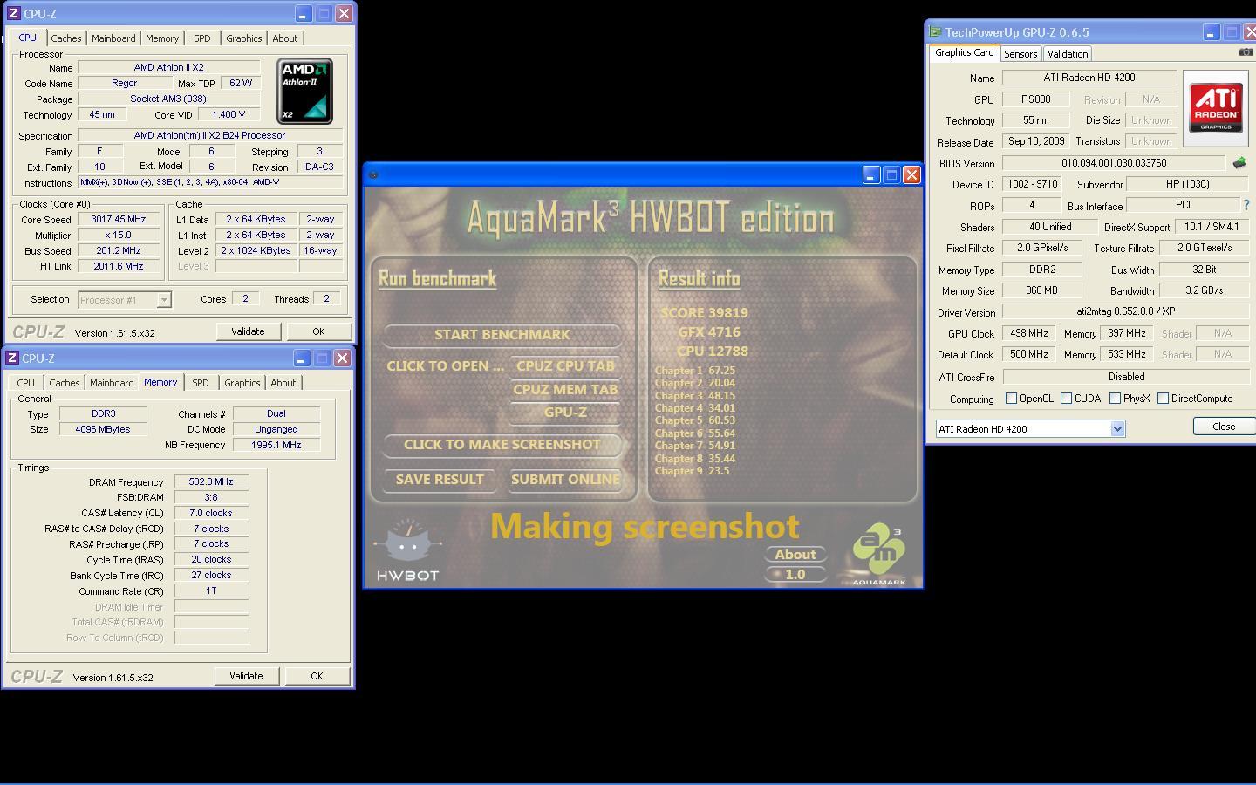The image size is (1256, 785).
Task: Click the Driver Version field in GPU-Z
Action: click(x=1126, y=312)
